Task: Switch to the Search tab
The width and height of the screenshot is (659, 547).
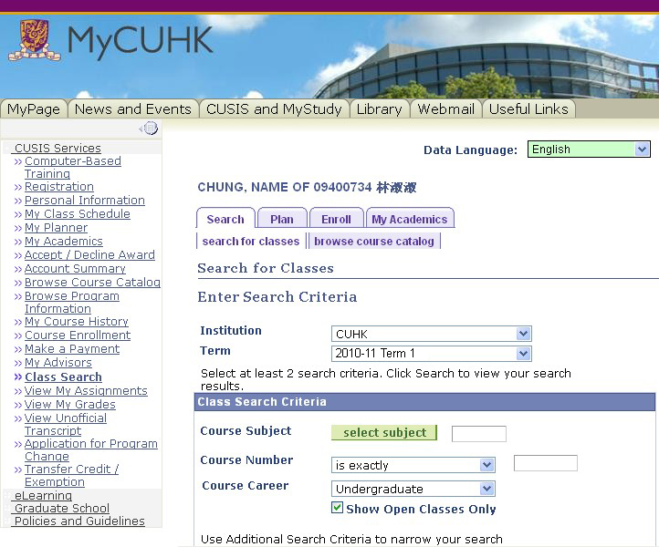Action: pyautogui.click(x=225, y=219)
